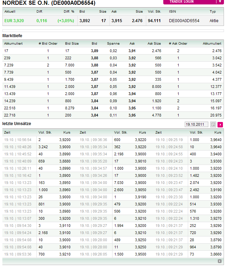
Task: Click the 19.10.2011 date input field
Action: [196, 125]
